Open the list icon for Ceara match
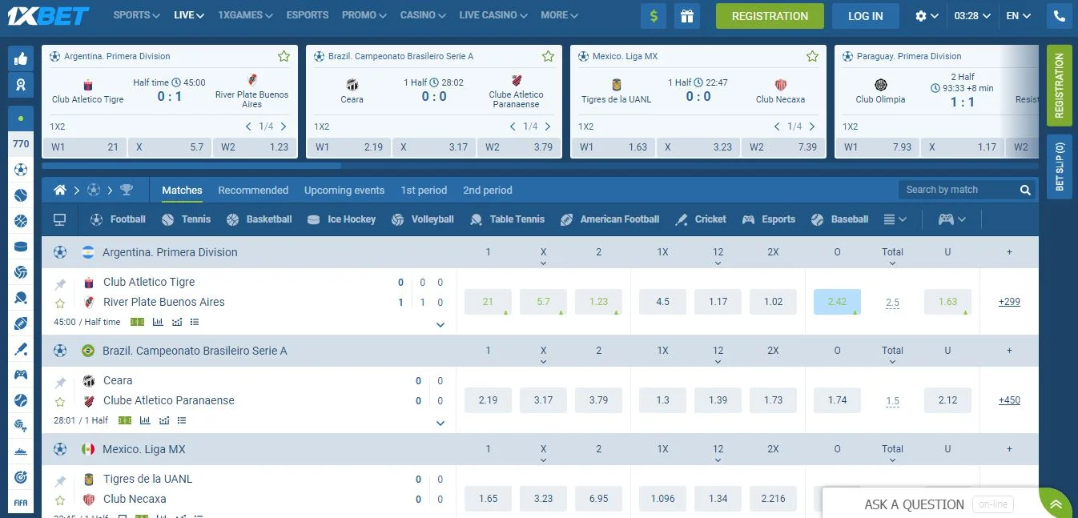This screenshot has height=518, width=1078. 182,420
